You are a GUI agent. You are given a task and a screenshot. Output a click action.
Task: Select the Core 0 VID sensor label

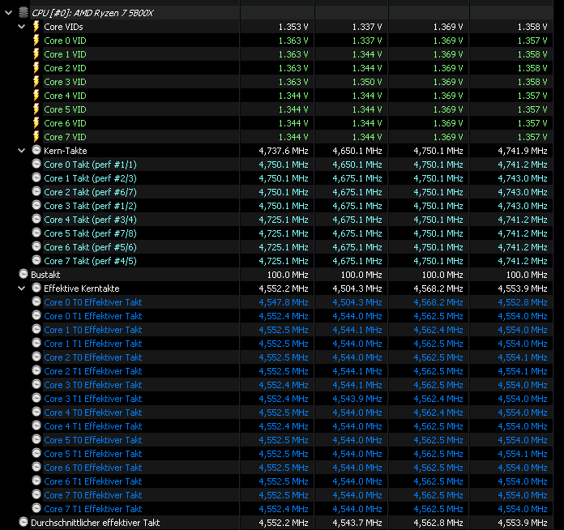pyautogui.click(x=65, y=41)
